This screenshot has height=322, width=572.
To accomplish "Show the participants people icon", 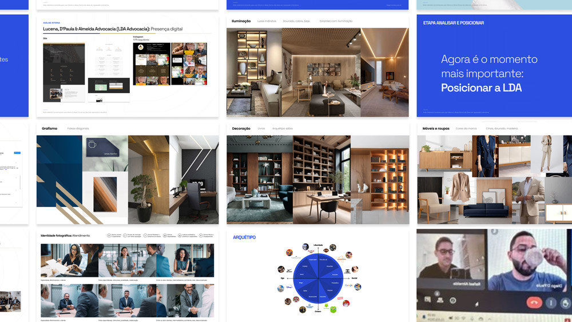I will pyautogui.click(x=440, y=300).
